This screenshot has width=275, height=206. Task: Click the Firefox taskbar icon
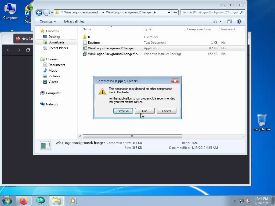[24, 201]
